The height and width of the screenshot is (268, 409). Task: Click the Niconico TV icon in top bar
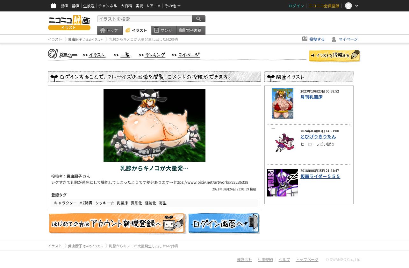54,6
